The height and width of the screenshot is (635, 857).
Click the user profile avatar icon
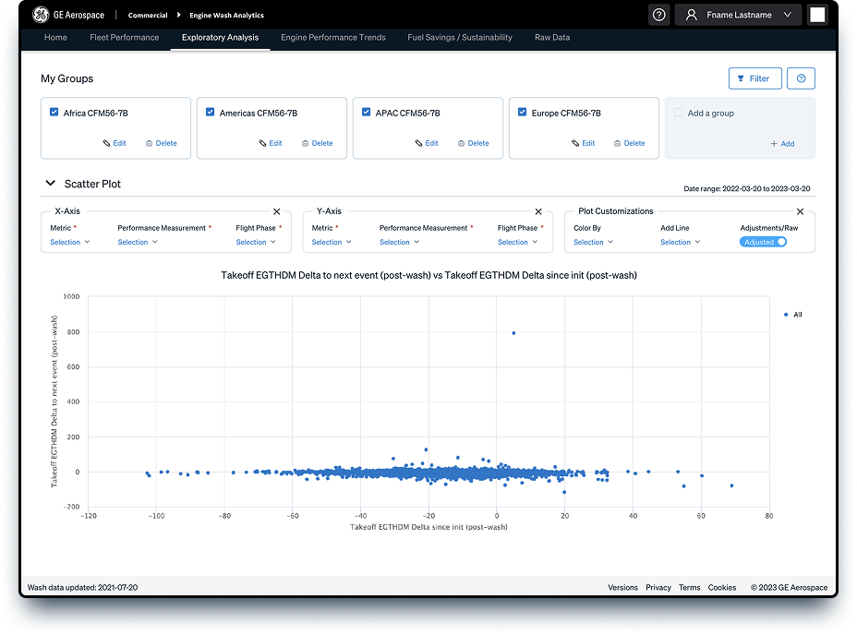692,15
